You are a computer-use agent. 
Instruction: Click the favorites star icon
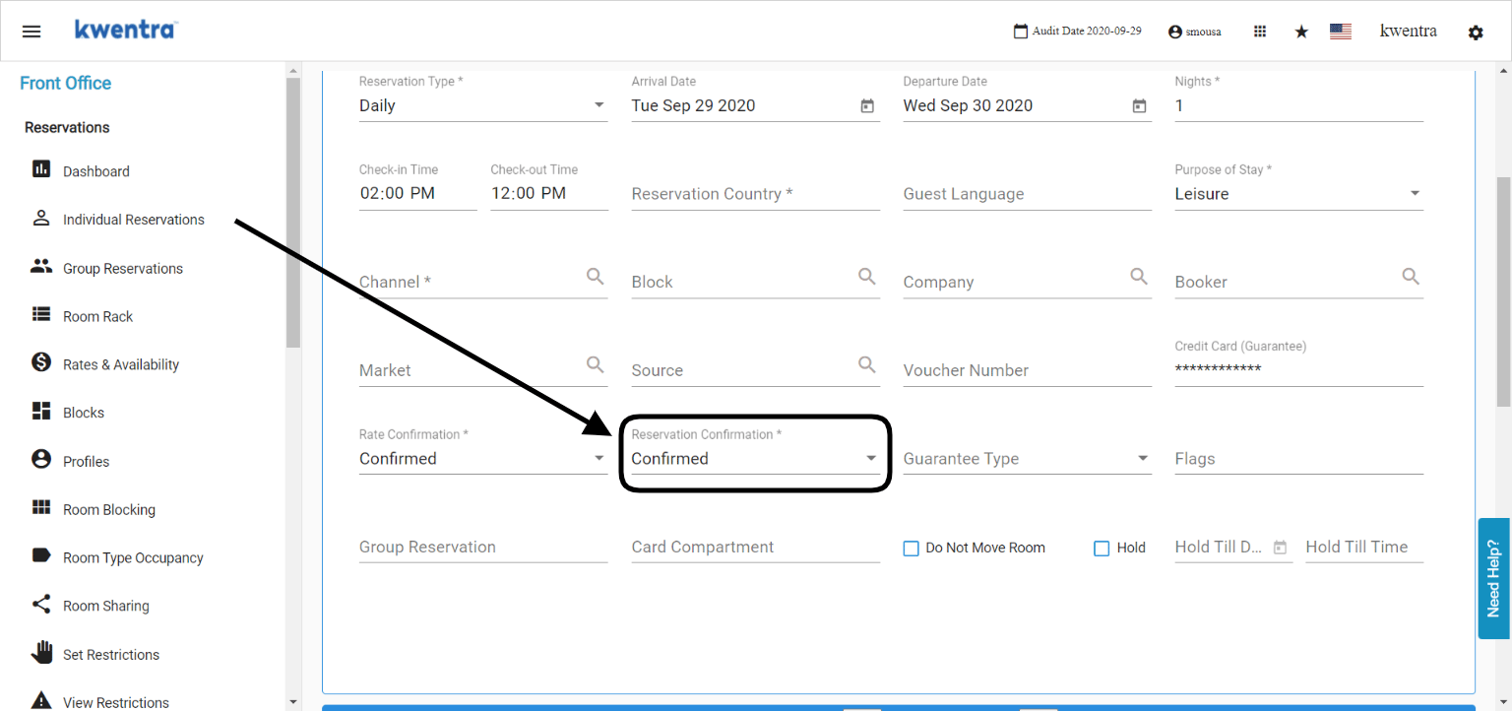click(1301, 32)
